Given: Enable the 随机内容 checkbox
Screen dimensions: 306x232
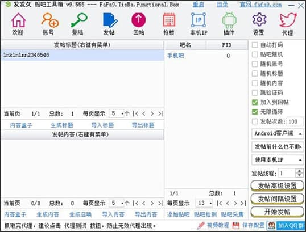Looking at the screenshot, I should (255, 83).
